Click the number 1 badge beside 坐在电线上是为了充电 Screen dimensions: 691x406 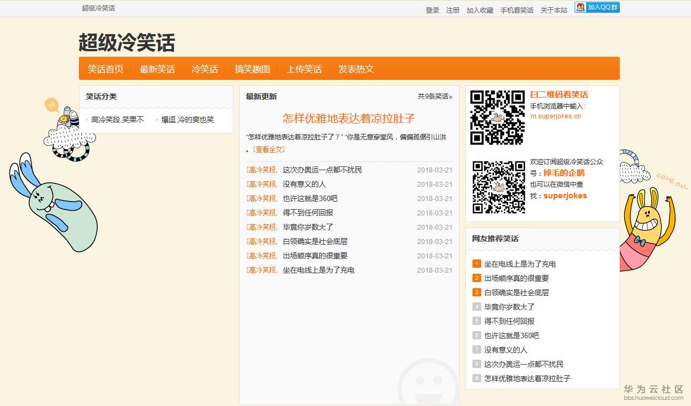click(476, 264)
